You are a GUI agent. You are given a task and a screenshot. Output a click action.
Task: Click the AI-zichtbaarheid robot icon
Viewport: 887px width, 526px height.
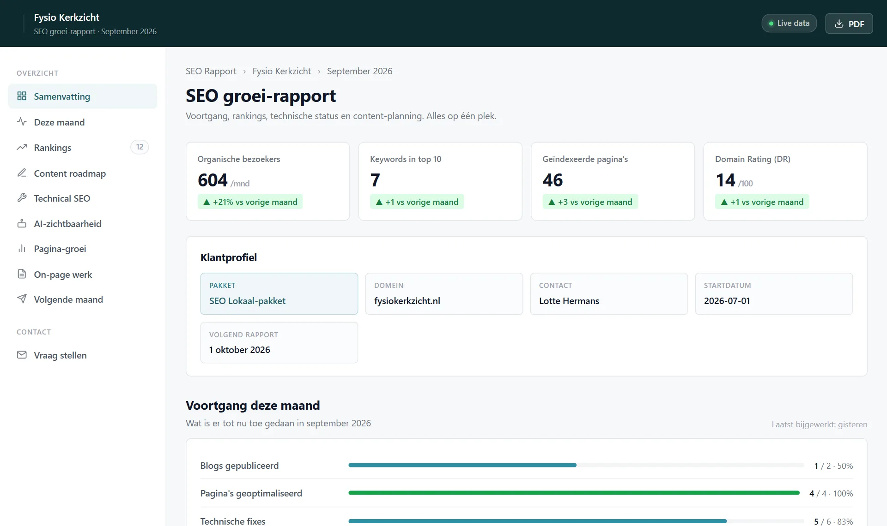point(22,223)
